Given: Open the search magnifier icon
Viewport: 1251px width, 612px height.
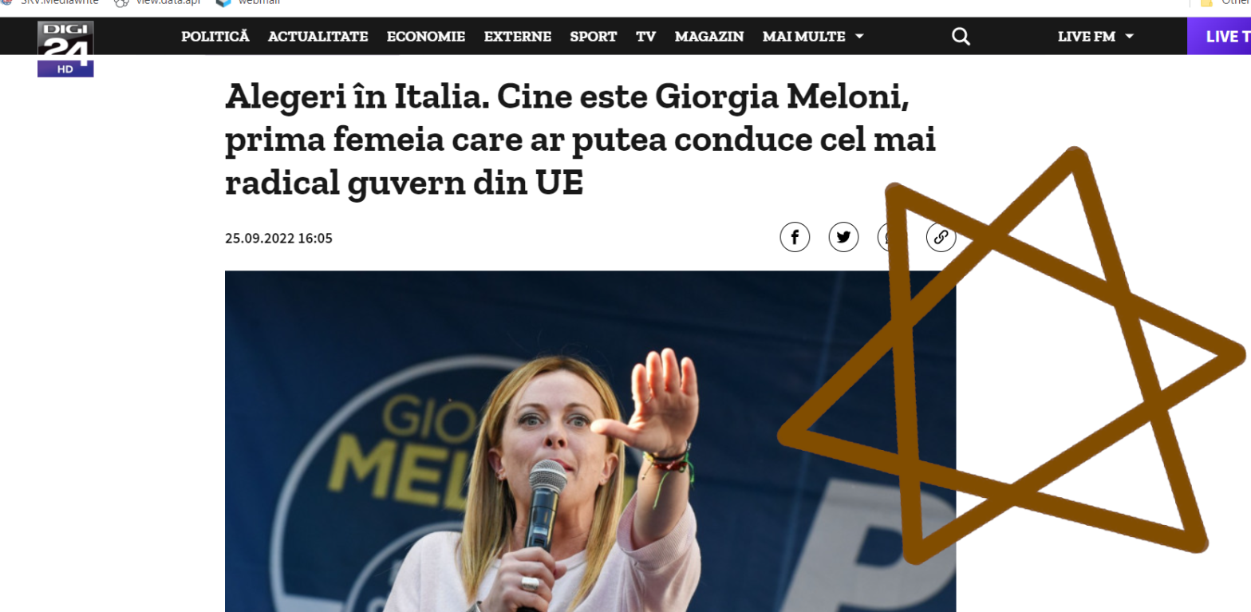Looking at the screenshot, I should [x=961, y=37].
